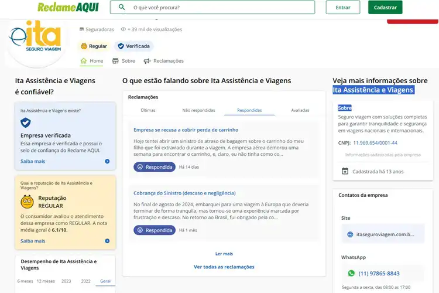Select the Geral performance tab

pyautogui.click(x=105, y=281)
